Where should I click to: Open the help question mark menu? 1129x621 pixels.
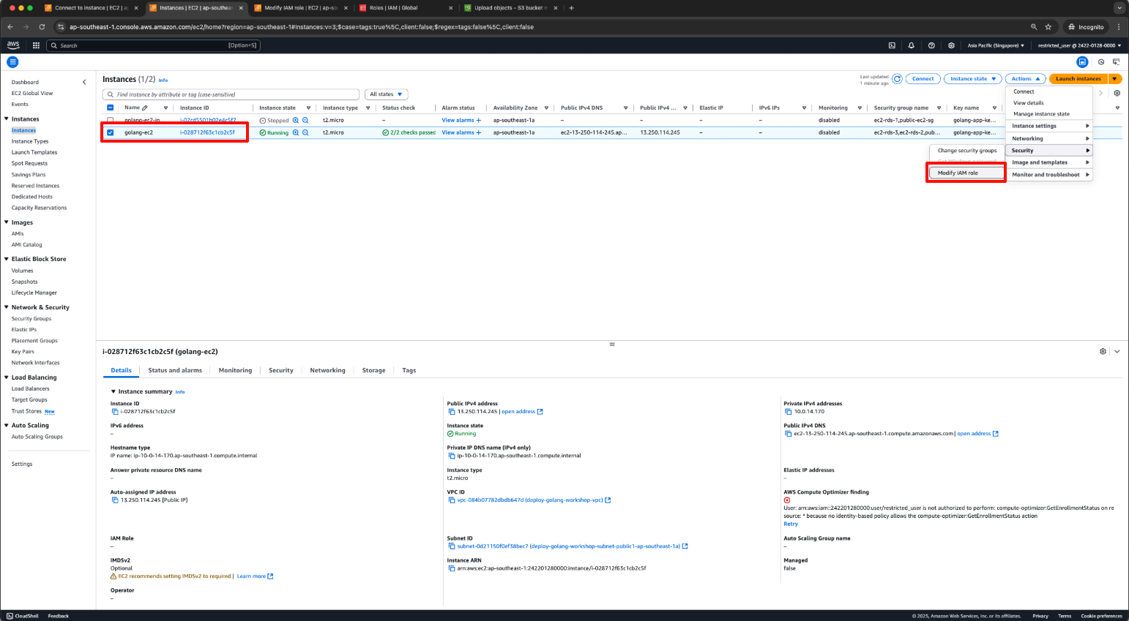coord(931,45)
